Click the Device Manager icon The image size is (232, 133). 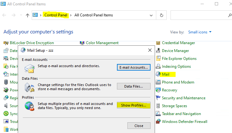pyautogui.click(x=158, y=50)
